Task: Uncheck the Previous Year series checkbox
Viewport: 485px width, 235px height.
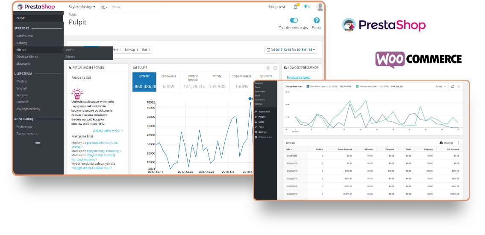Action: pyautogui.click(x=358, y=86)
